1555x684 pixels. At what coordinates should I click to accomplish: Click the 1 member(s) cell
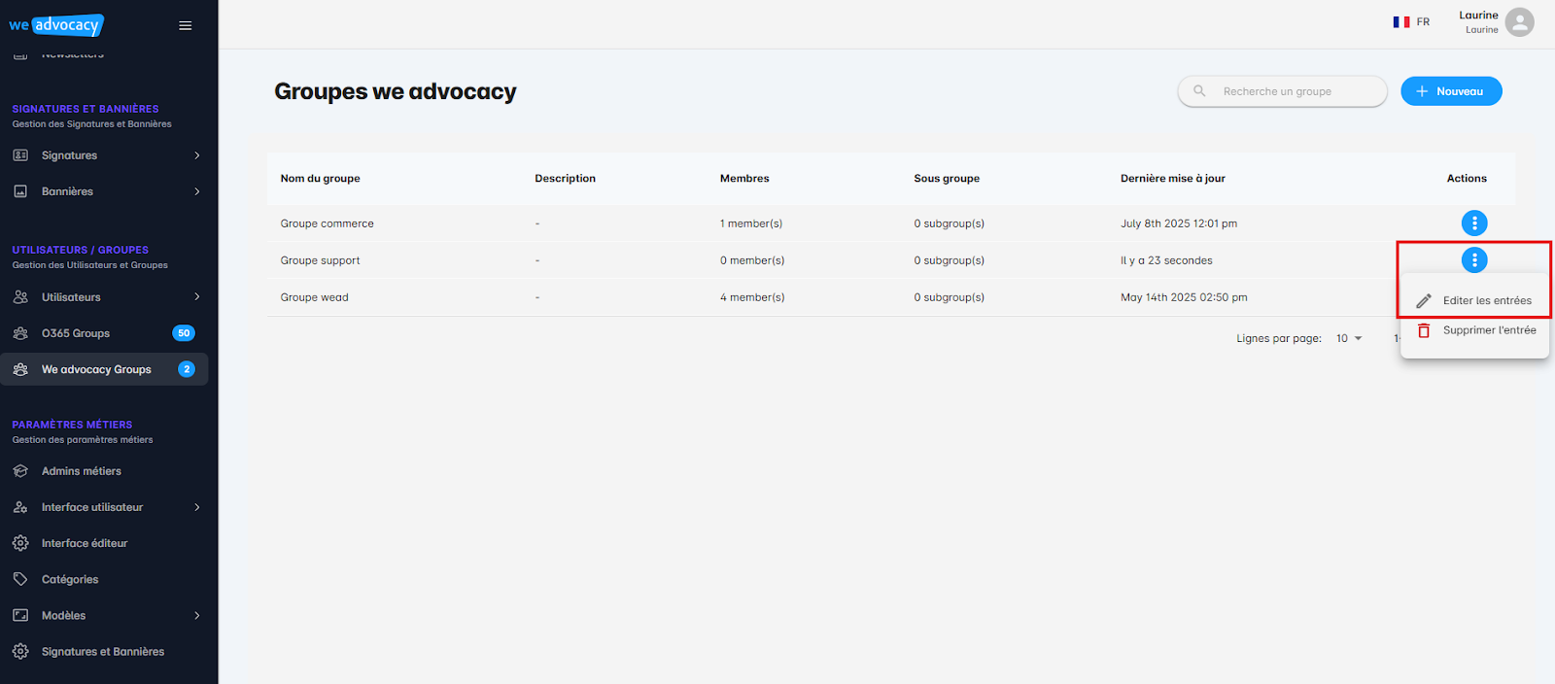click(x=751, y=223)
